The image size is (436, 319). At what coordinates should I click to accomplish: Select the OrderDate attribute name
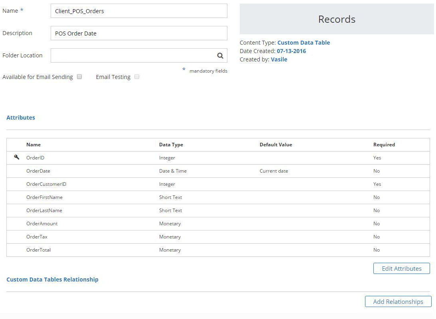click(38, 171)
